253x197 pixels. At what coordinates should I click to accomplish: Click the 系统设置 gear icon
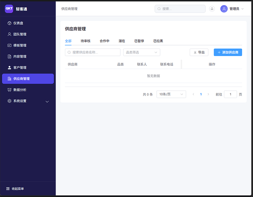tap(9, 101)
